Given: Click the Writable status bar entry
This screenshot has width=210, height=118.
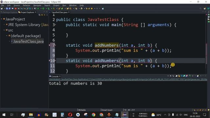Looking at the screenshot, I should tap(82, 110).
